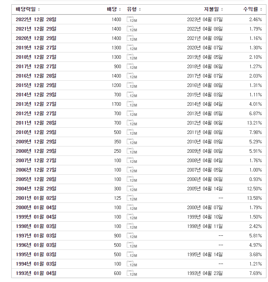This screenshot has width=268, height=282.
Task: Click payment date 2005년 04월 14일
Action: pos(205,189)
